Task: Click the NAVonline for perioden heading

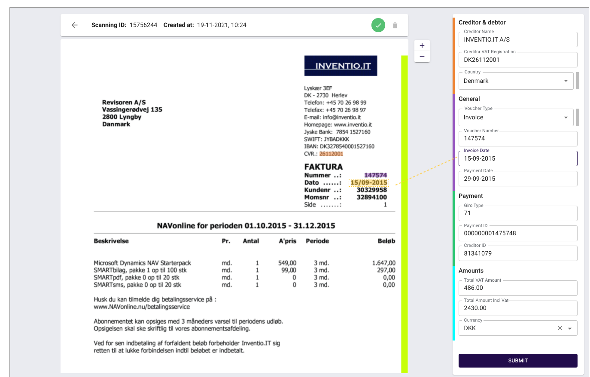Action: [x=246, y=225]
